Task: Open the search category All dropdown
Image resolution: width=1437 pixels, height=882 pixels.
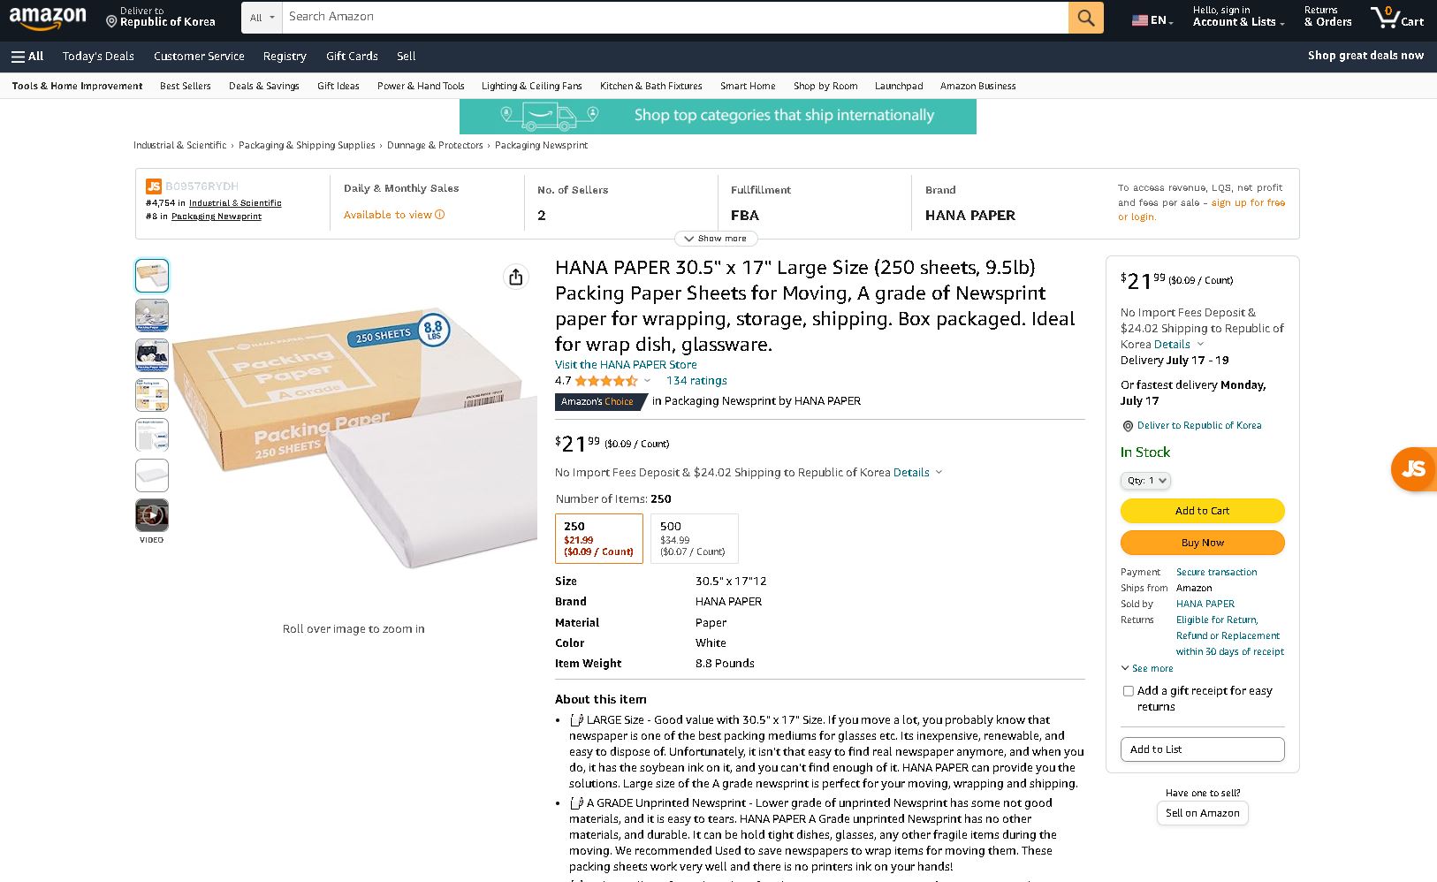Action: 262,17
